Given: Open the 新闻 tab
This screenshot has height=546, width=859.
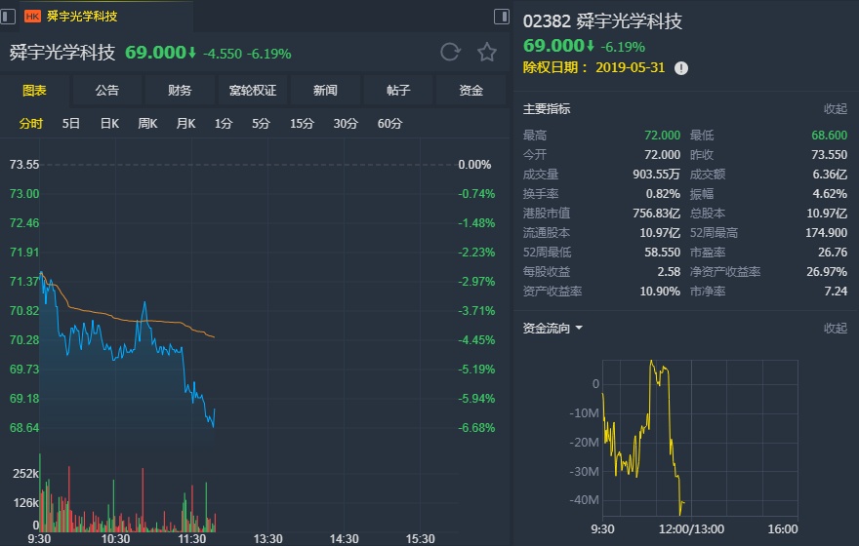Looking at the screenshot, I should (x=325, y=91).
